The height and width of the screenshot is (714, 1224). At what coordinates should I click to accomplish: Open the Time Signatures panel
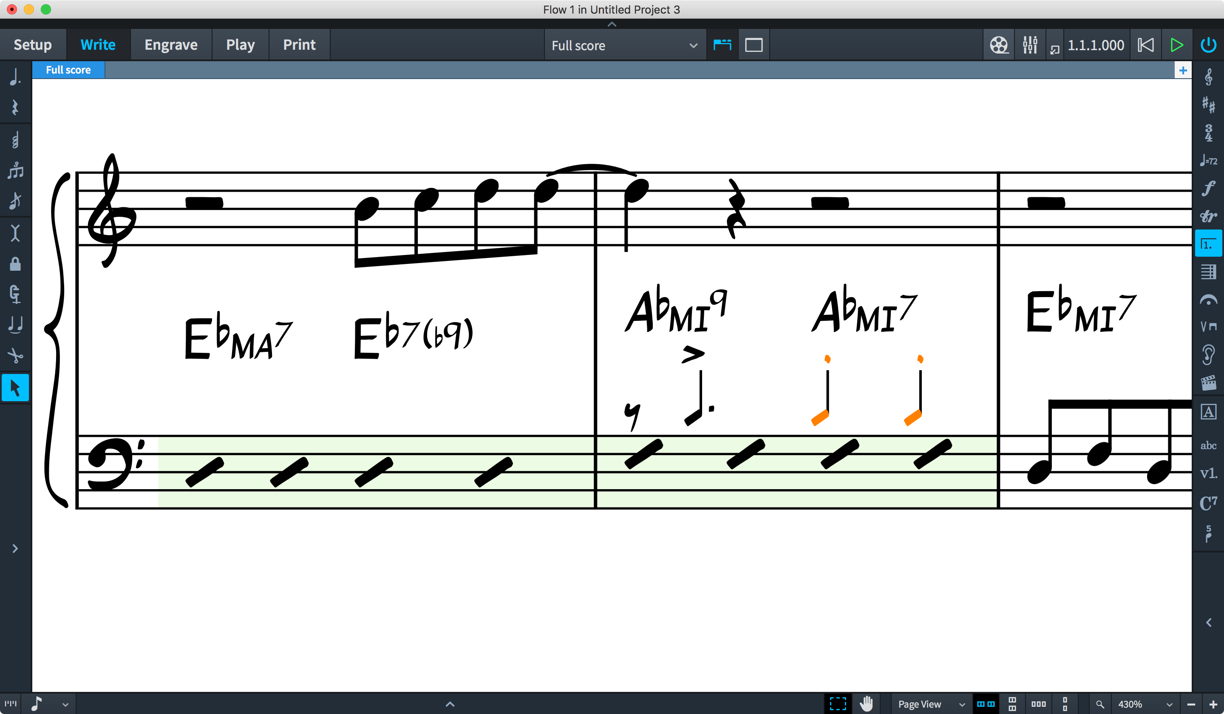pos(1208,133)
